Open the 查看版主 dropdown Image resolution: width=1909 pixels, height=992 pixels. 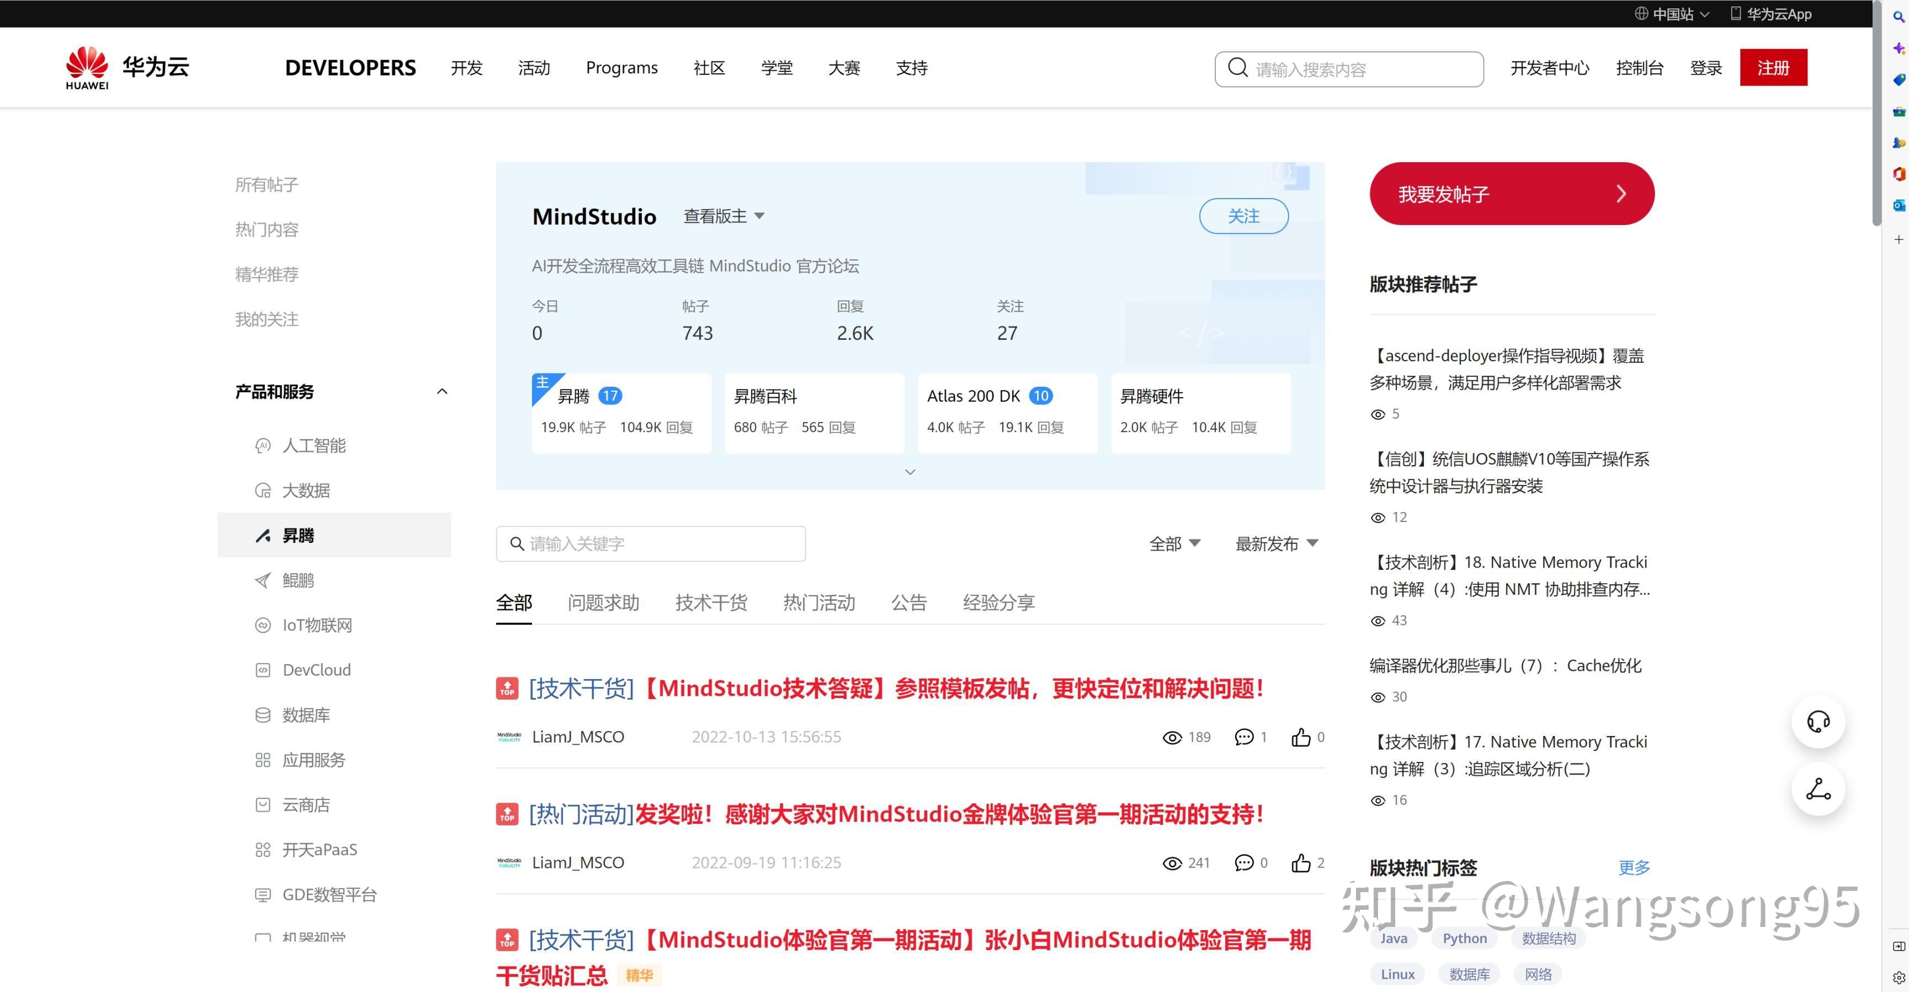point(722,216)
